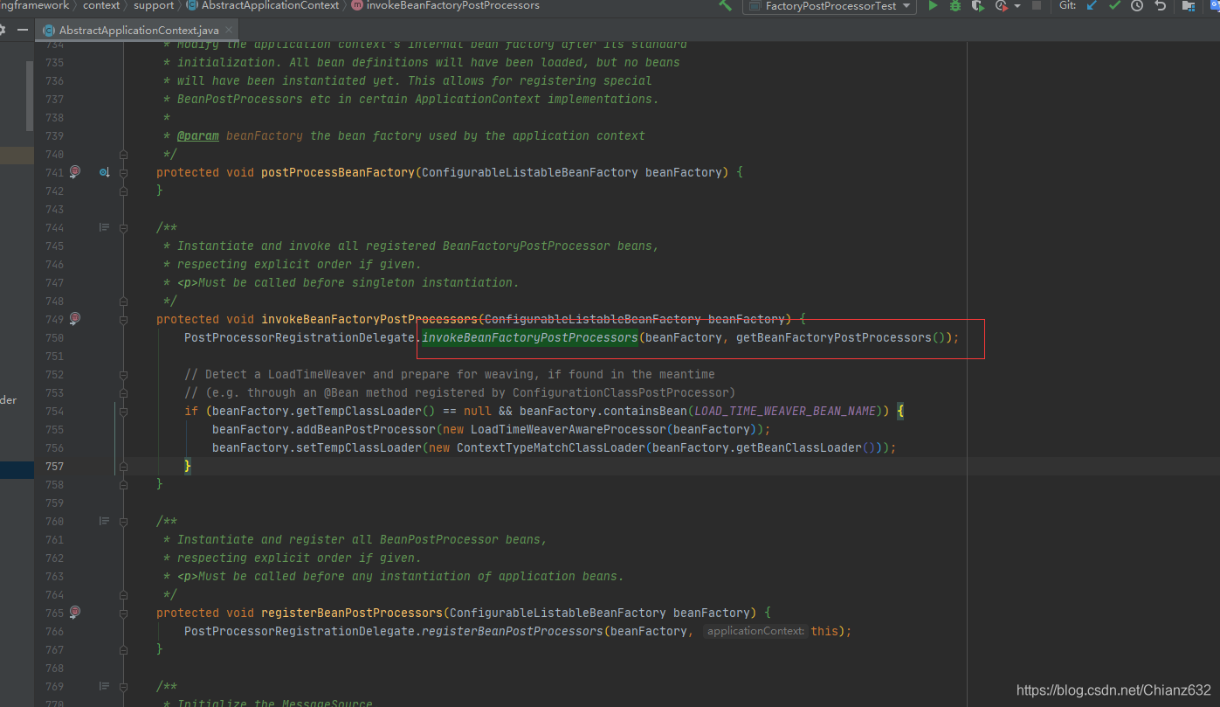Update project via Git blue arrow

(1092, 6)
